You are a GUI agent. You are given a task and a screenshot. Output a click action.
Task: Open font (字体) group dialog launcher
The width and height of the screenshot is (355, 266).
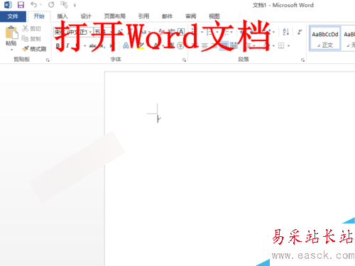pos(184,60)
